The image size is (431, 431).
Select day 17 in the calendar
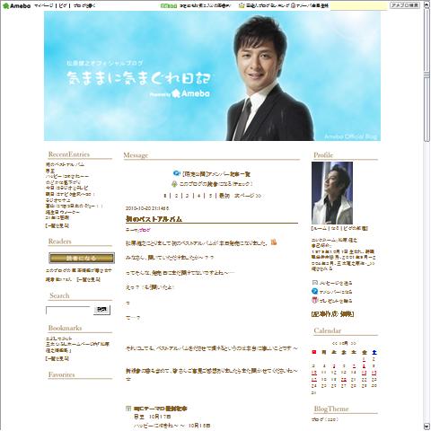coord(314,379)
